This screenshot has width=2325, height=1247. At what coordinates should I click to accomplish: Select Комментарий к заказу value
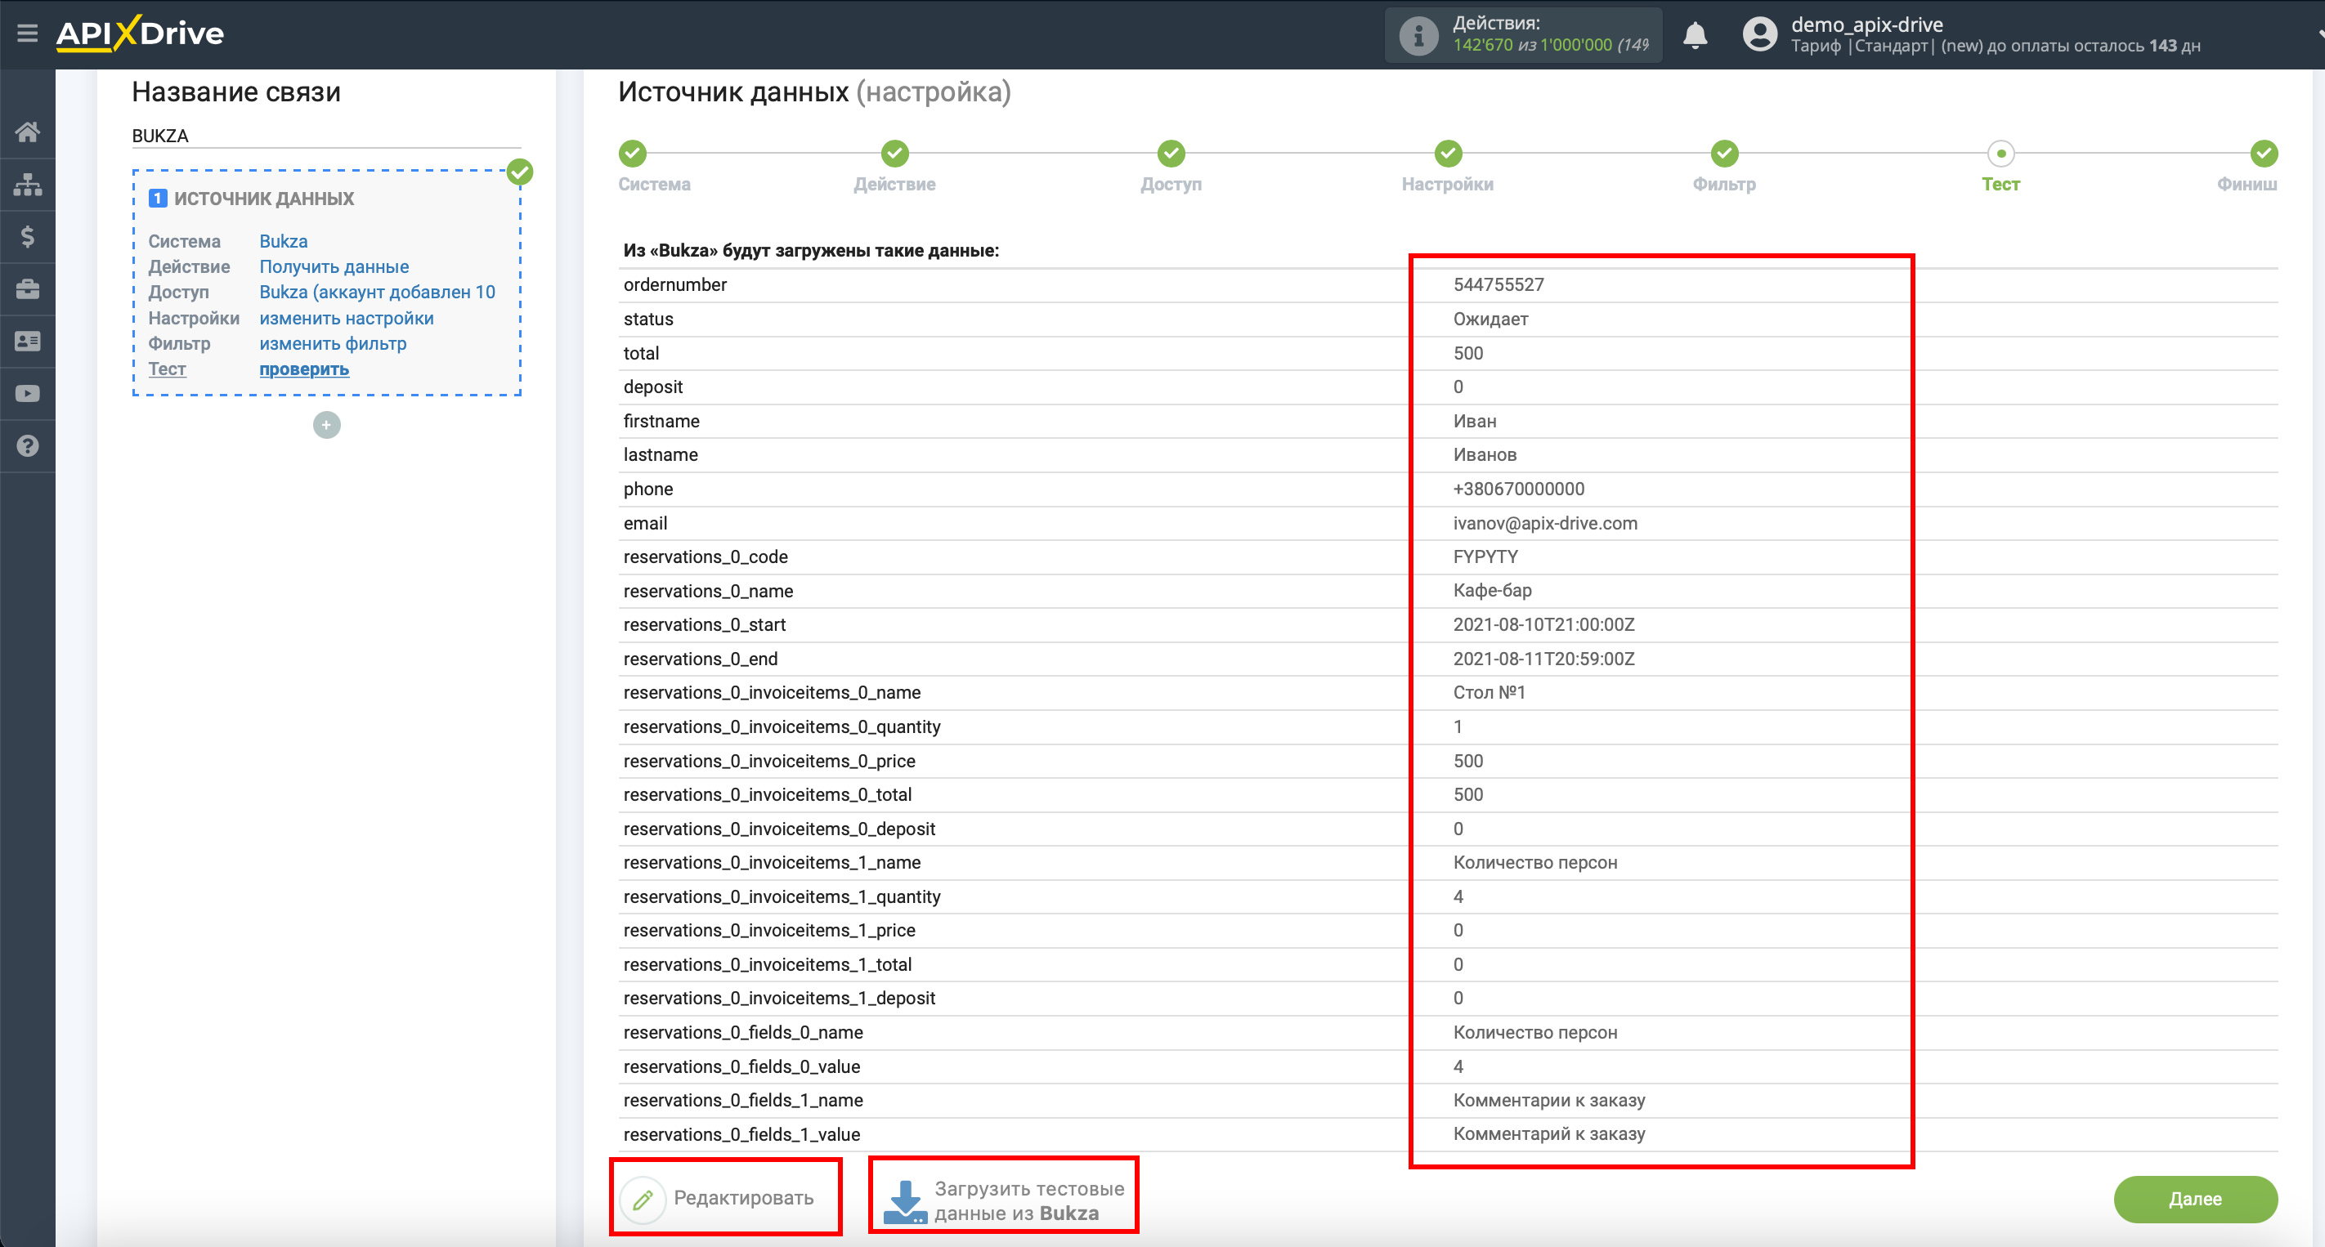(1549, 1134)
